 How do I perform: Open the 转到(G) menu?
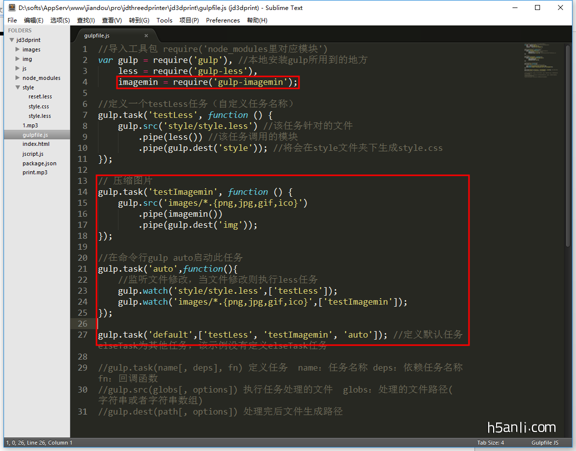[x=139, y=20]
